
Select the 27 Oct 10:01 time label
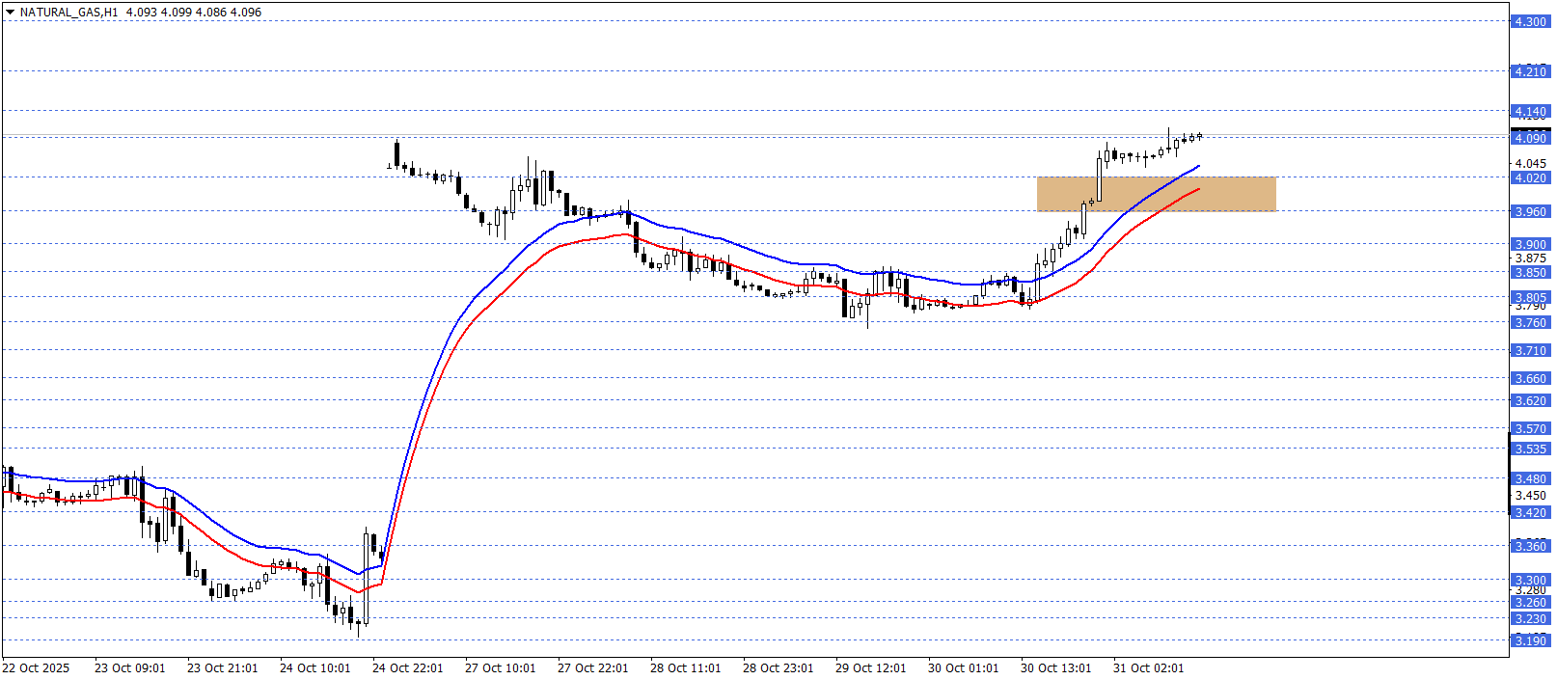pyautogui.click(x=500, y=668)
